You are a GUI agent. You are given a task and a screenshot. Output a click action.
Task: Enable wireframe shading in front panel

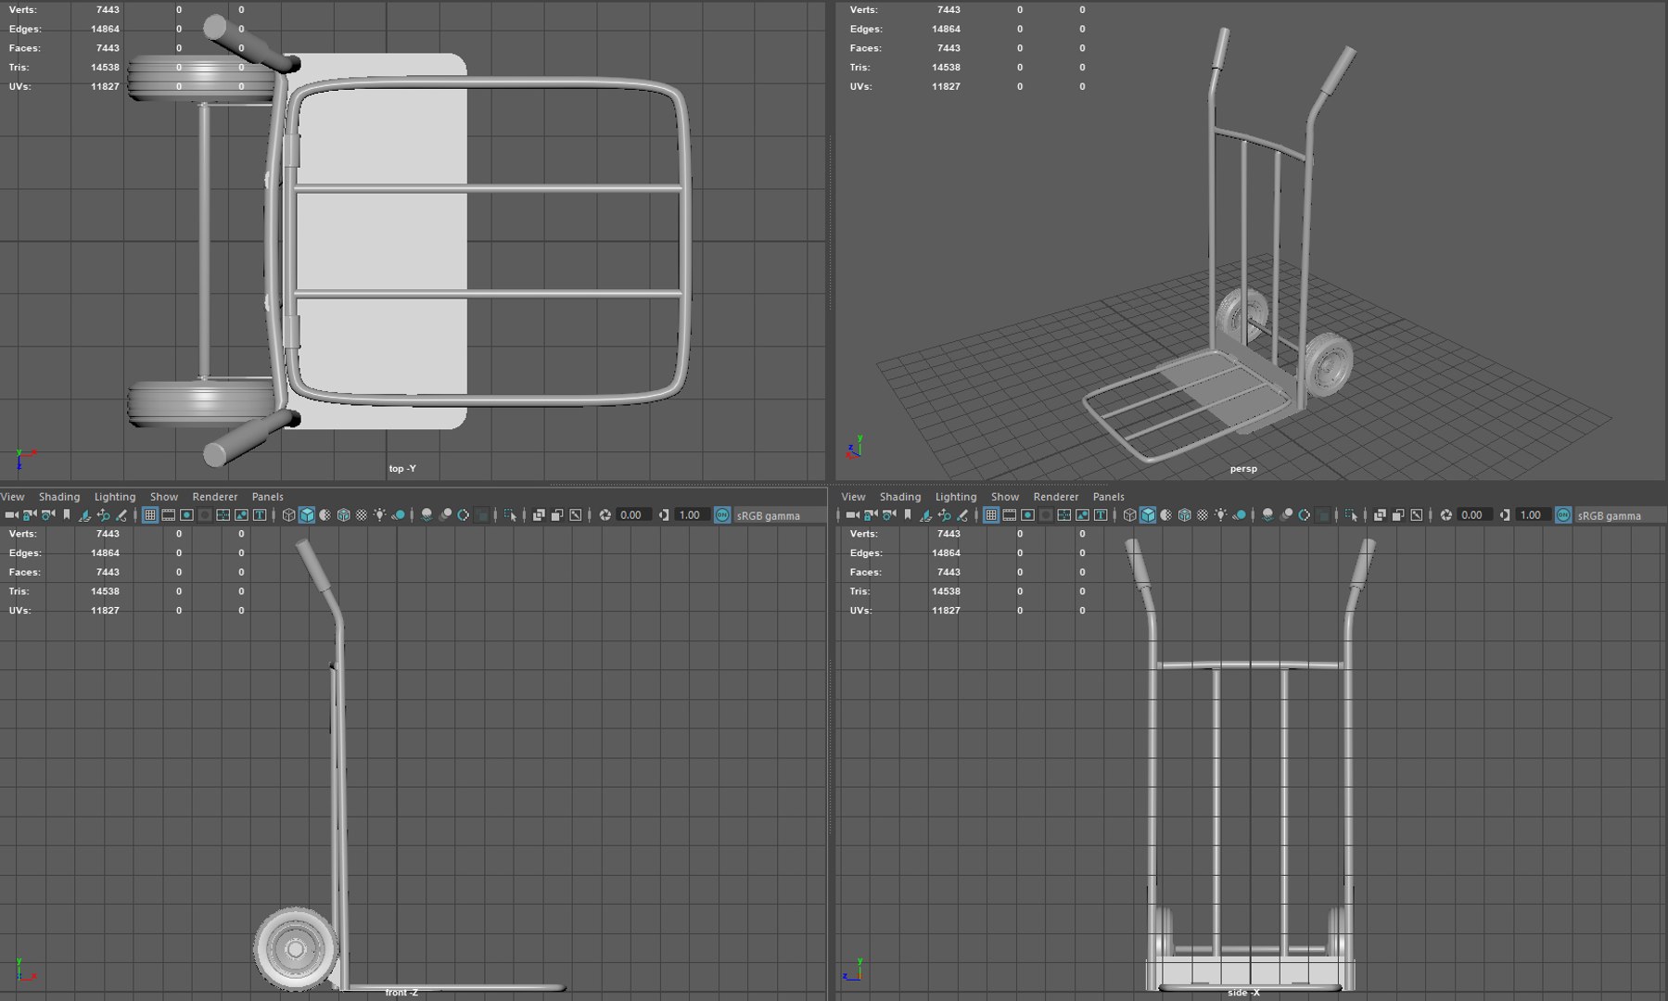[x=288, y=515]
